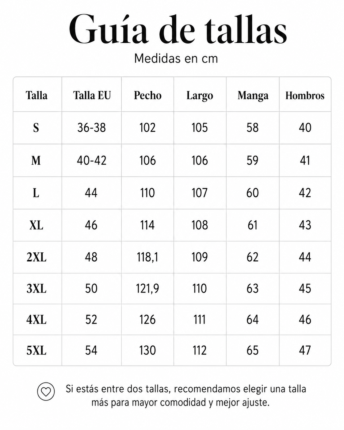Click the Guía de tallas title
This screenshot has height=430, width=344.
(x=178, y=30)
